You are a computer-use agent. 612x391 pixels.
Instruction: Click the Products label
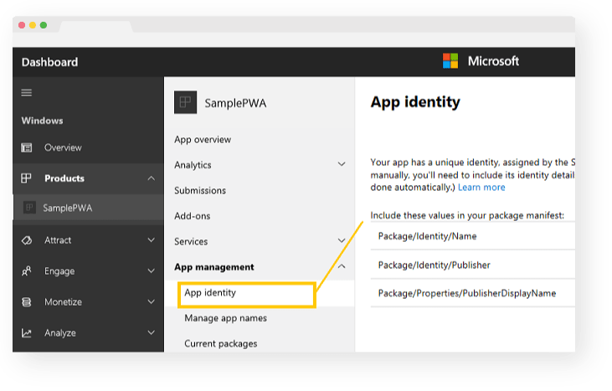pyautogui.click(x=64, y=178)
